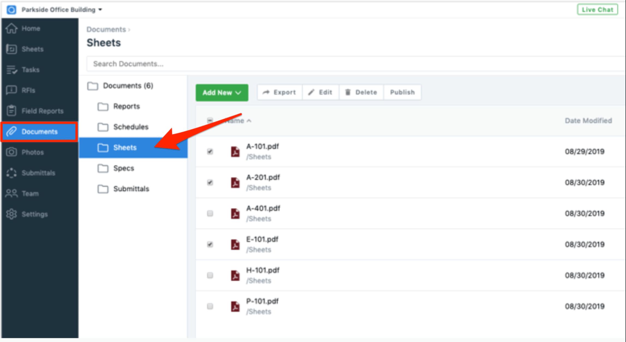Click the Team people icon
This screenshot has width=626, height=342.
click(x=12, y=193)
